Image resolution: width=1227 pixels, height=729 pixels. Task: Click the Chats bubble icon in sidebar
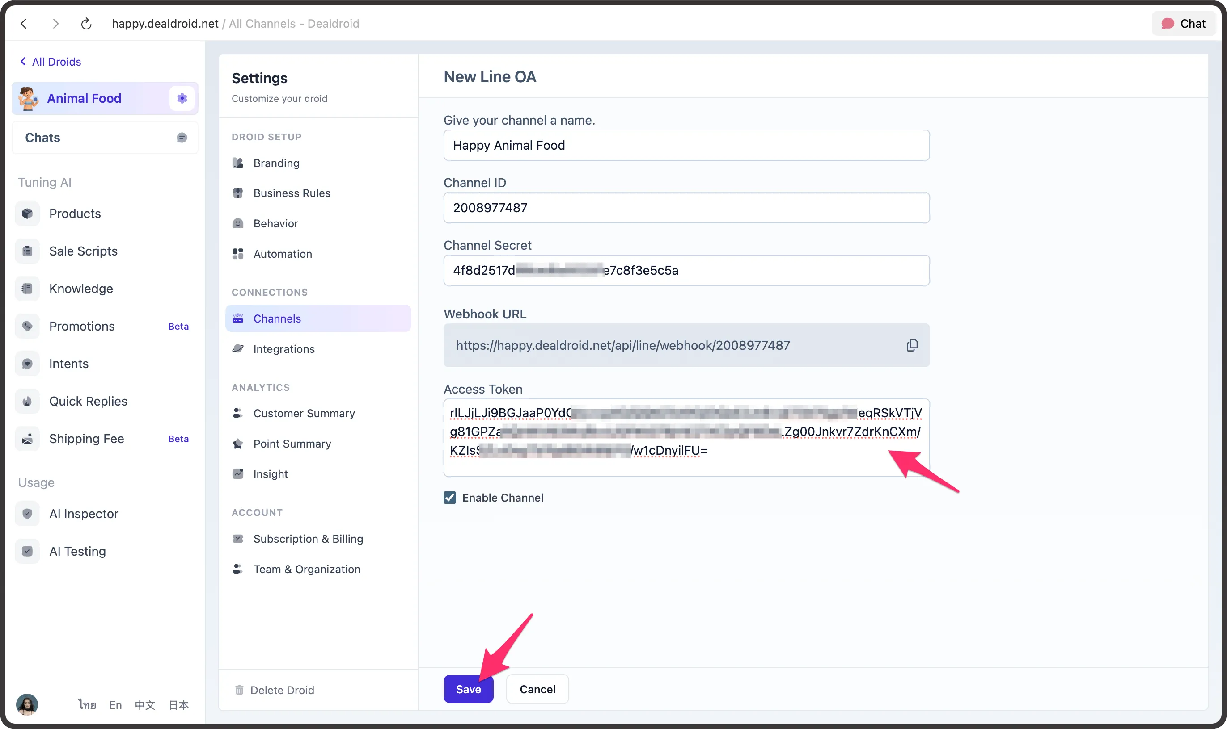click(x=182, y=138)
